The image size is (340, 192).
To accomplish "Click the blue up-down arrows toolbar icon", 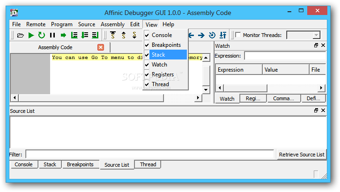I will click(x=223, y=35).
